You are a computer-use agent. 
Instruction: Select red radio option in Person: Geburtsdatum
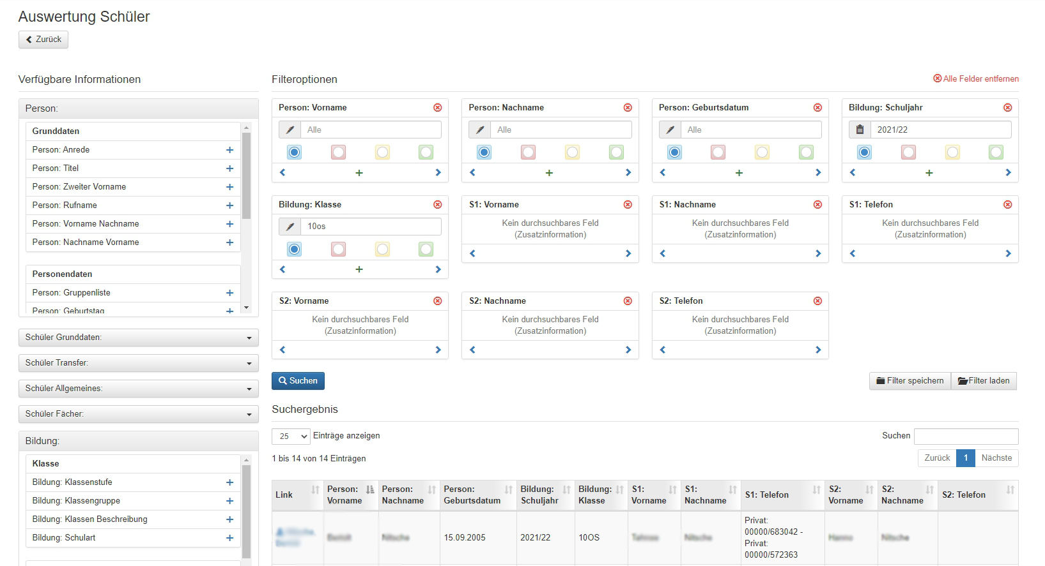pyautogui.click(x=718, y=153)
